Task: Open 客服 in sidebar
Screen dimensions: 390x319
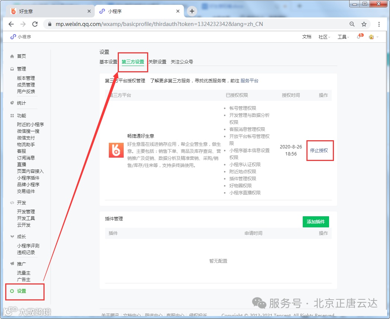Action: pyautogui.click(x=22, y=151)
